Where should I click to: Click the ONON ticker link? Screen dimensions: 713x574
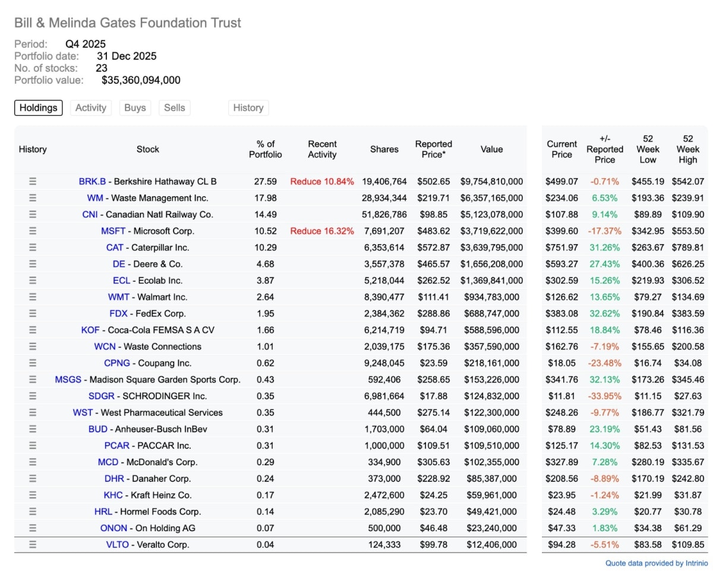(113, 528)
